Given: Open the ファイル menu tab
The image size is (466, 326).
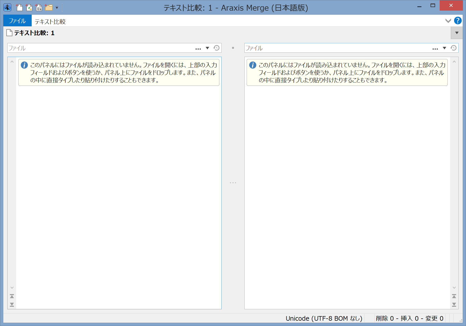Looking at the screenshot, I should click(17, 21).
